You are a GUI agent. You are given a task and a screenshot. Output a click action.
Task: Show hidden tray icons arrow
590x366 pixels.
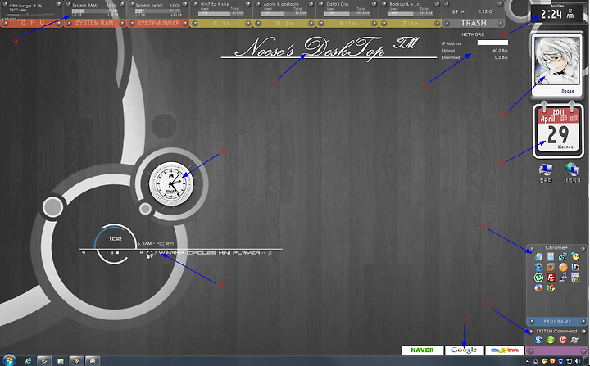tap(527, 361)
